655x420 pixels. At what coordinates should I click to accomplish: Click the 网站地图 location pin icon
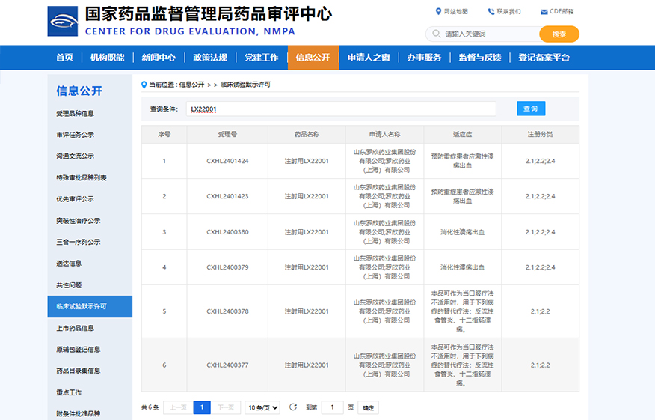point(438,11)
